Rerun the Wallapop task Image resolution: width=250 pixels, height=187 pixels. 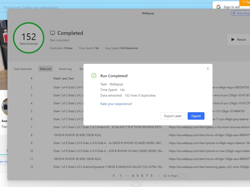(238, 39)
